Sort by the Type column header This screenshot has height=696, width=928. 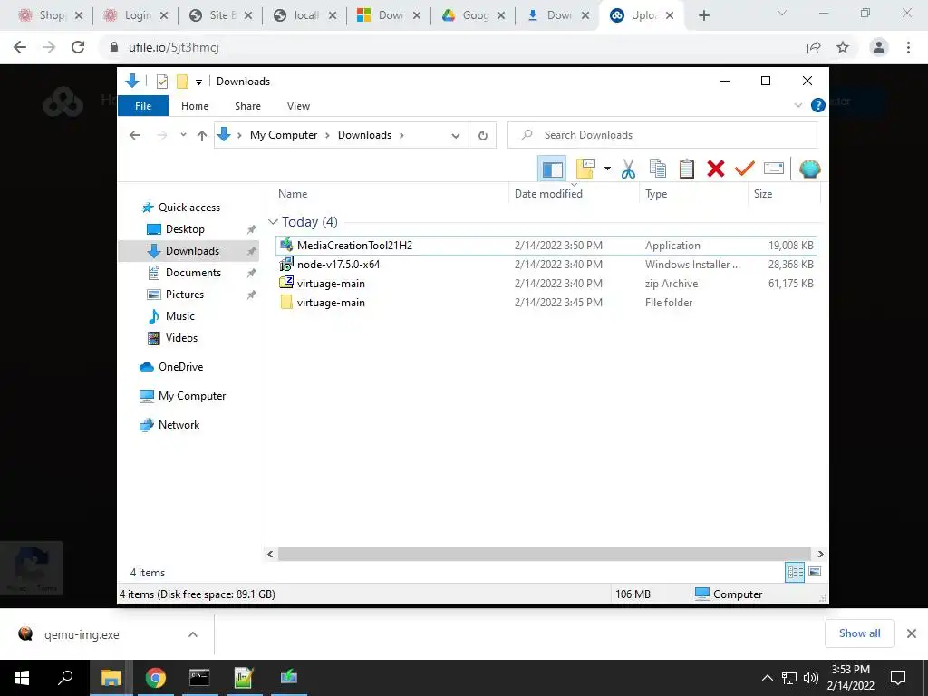click(x=693, y=194)
